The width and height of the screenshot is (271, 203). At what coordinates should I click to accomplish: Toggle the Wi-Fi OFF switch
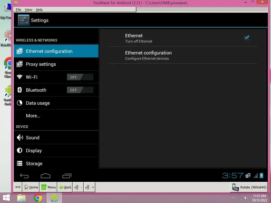tap(80, 77)
